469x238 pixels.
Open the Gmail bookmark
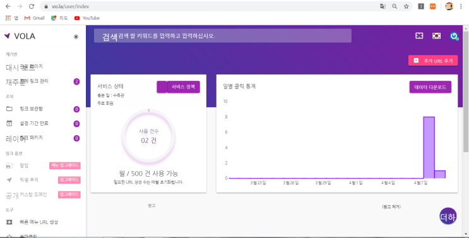pos(34,18)
